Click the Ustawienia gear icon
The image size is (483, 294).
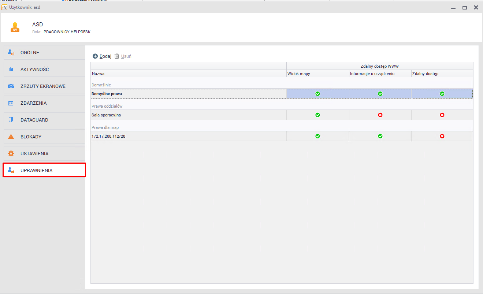pyautogui.click(x=11, y=153)
